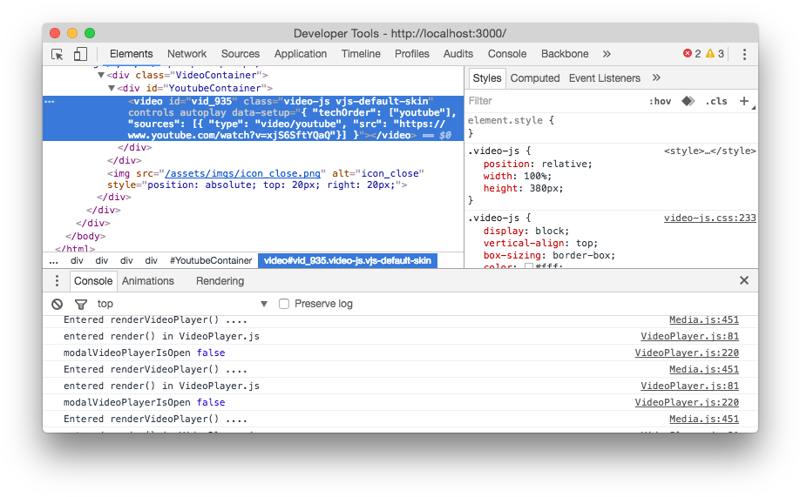The height and width of the screenshot is (497, 800).
Task: Select the drawer Console tab
Action: [x=93, y=281]
